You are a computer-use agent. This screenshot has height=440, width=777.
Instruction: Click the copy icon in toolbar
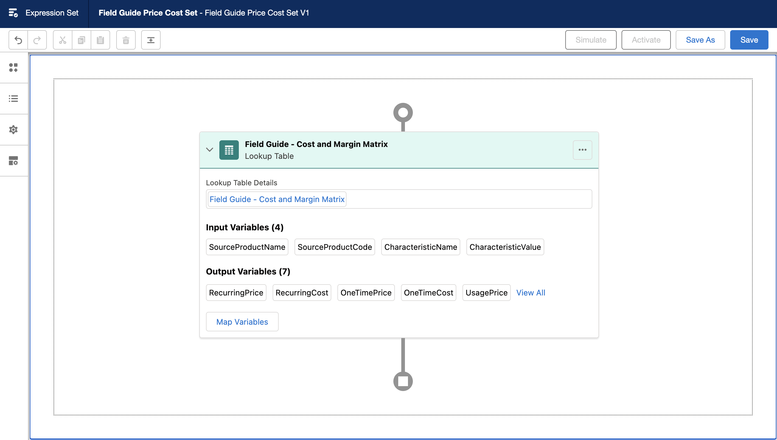coord(81,40)
